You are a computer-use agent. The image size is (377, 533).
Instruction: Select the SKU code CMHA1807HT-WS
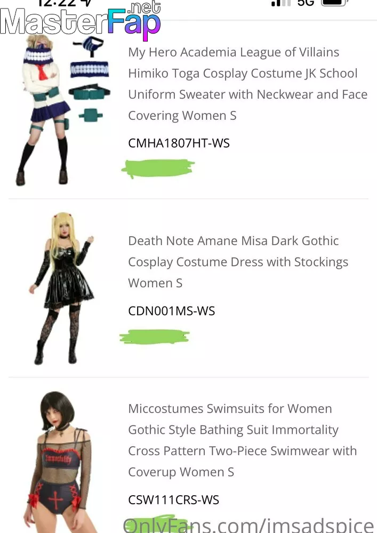pyautogui.click(x=179, y=143)
